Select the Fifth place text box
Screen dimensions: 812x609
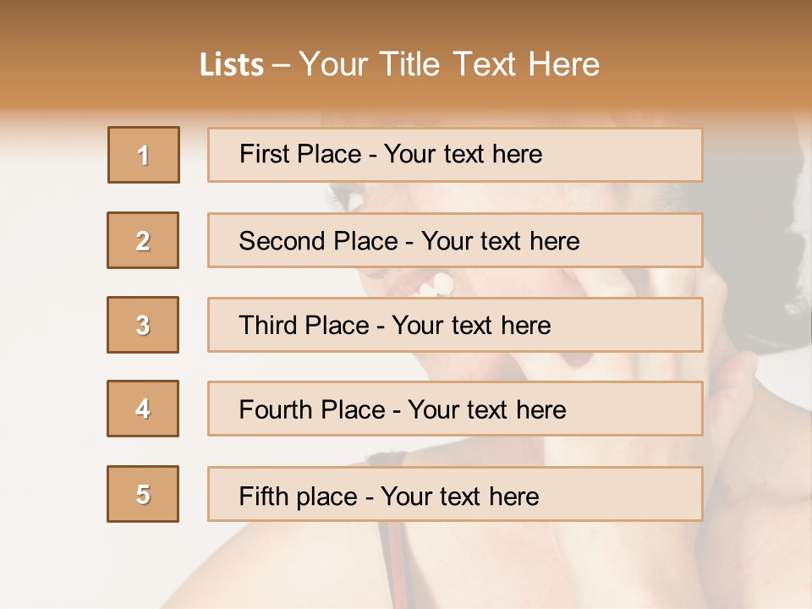point(455,494)
